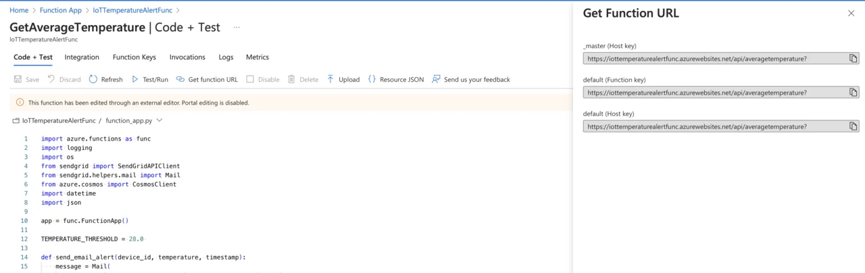This screenshot has height=273, width=865.
Task: Click the Refresh toolbar icon
Action: [93, 80]
